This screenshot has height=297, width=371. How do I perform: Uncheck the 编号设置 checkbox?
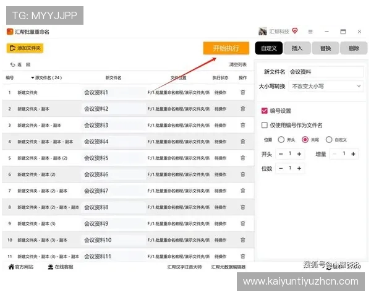point(264,111)
